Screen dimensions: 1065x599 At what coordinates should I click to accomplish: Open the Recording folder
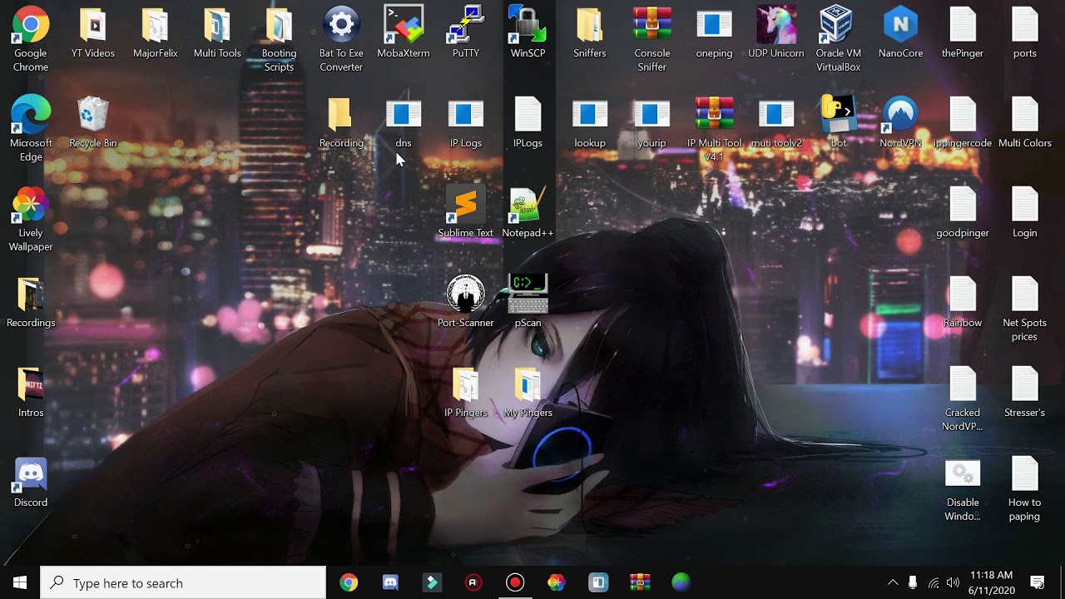pyautogui.click(x=341, y=115)
